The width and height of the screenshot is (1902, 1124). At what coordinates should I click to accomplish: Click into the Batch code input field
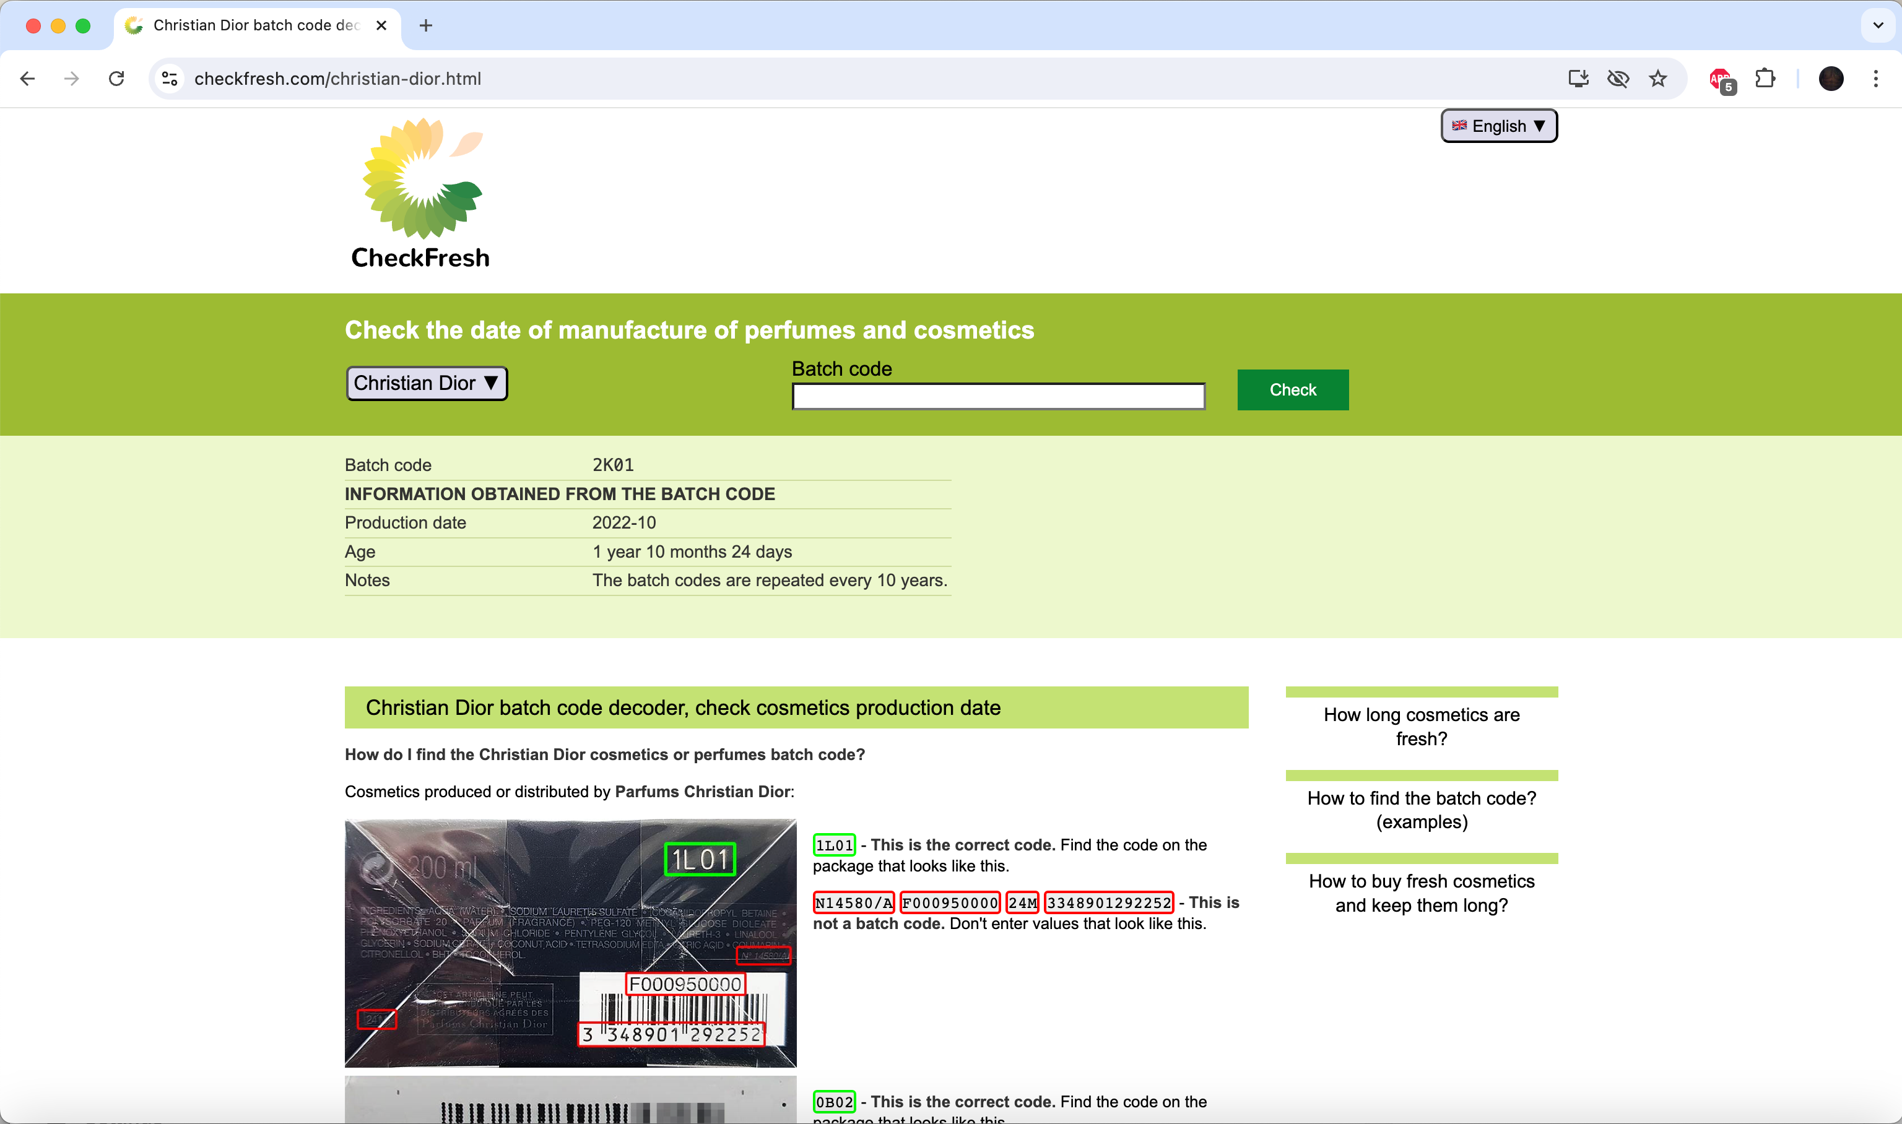pos(997,396)
